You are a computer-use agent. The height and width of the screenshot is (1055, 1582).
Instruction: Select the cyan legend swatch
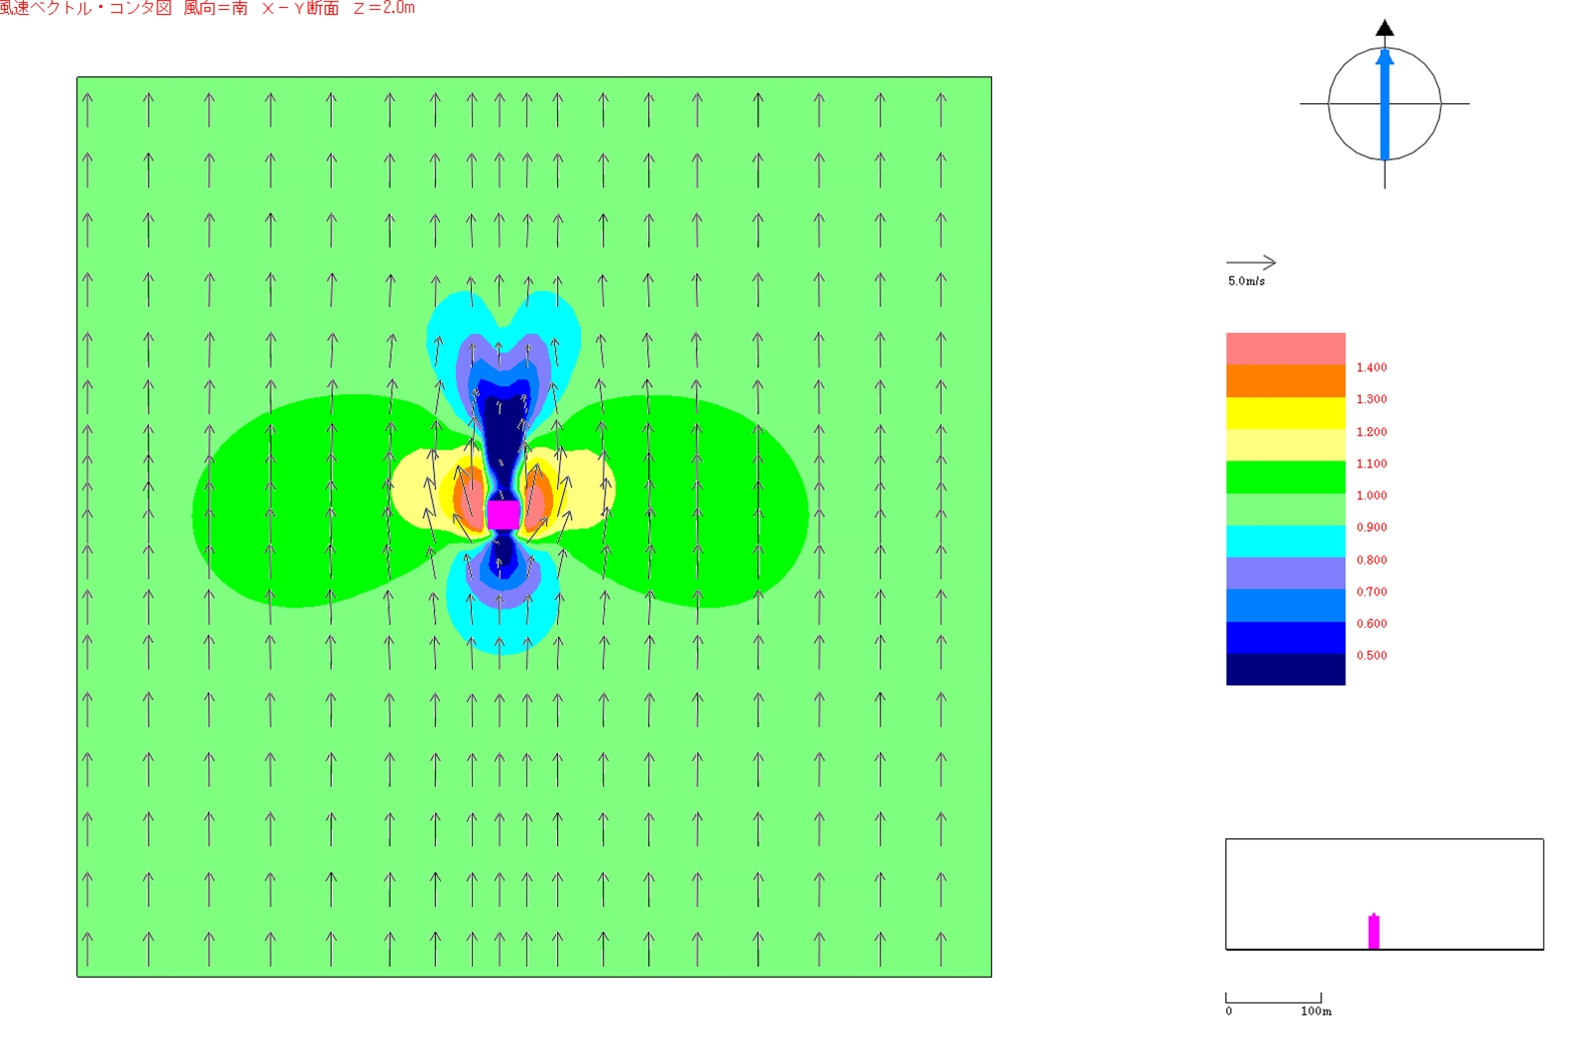tap(1285, 541)
